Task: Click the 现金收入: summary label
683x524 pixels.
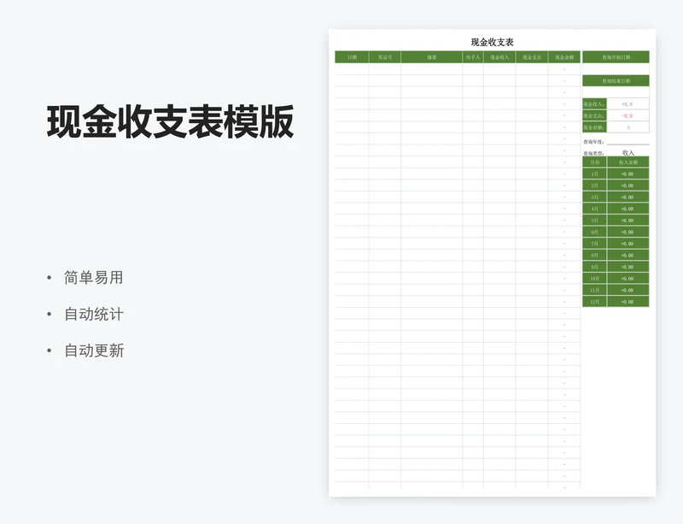Action: point(594,104)
